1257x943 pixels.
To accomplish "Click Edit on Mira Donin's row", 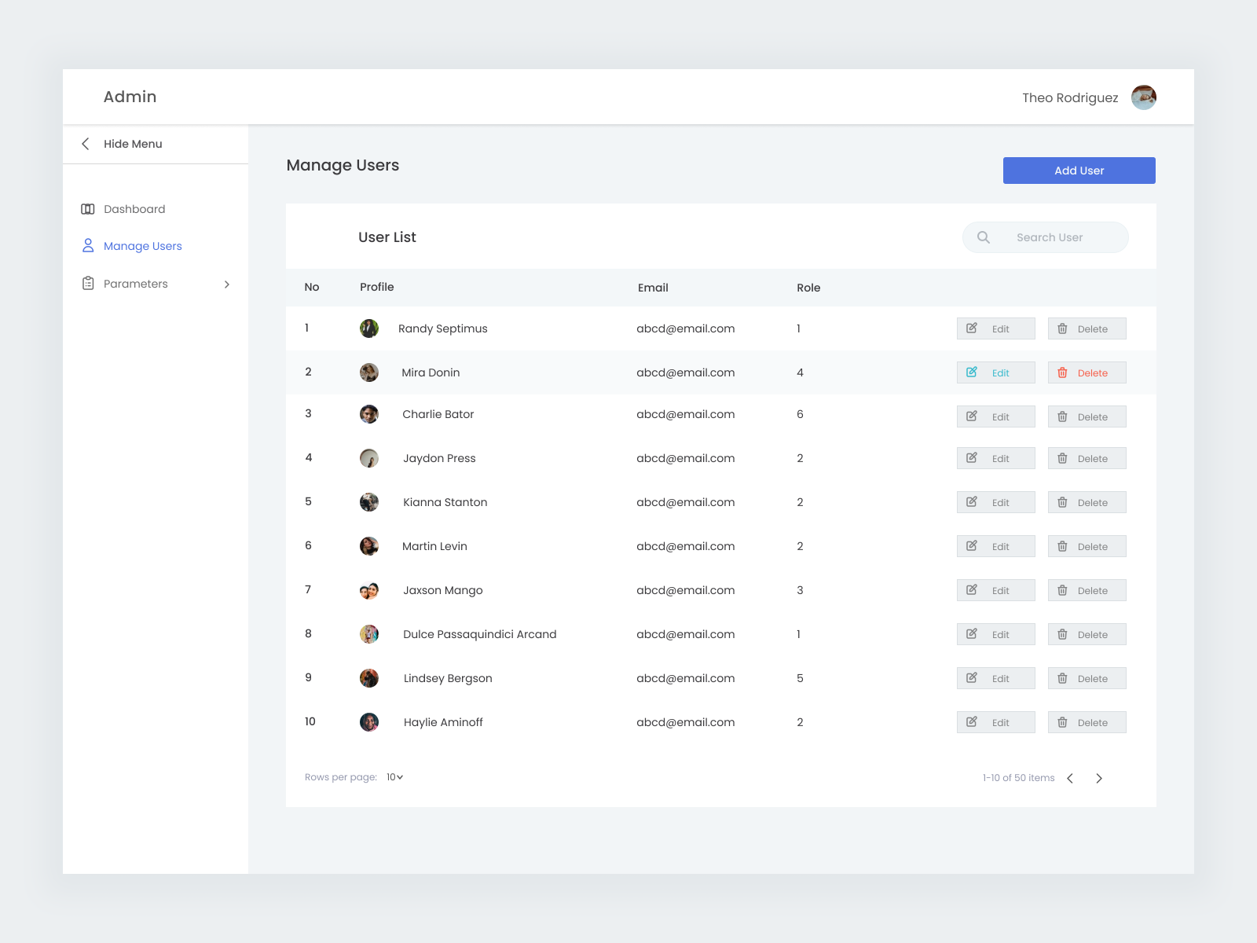I will pos(995,372).
